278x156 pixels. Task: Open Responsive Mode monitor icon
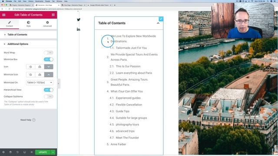24,152
